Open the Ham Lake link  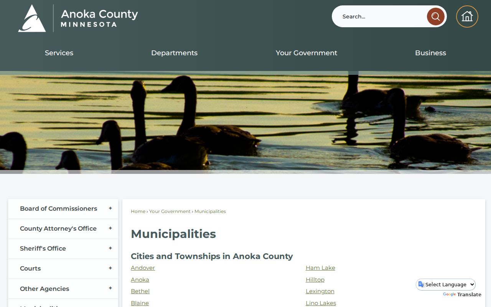(320, 268)
